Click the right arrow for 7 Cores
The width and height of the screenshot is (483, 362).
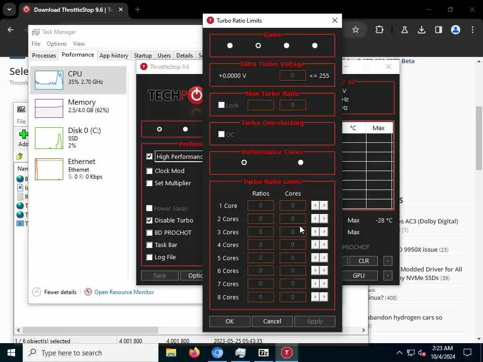tap(324, 283)
